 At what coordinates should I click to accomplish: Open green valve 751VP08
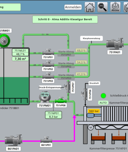[x=61, y=101]
